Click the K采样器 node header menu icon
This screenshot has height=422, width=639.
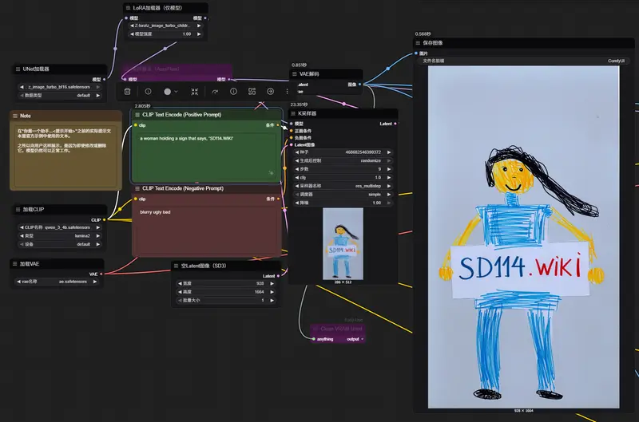[295, 114]
